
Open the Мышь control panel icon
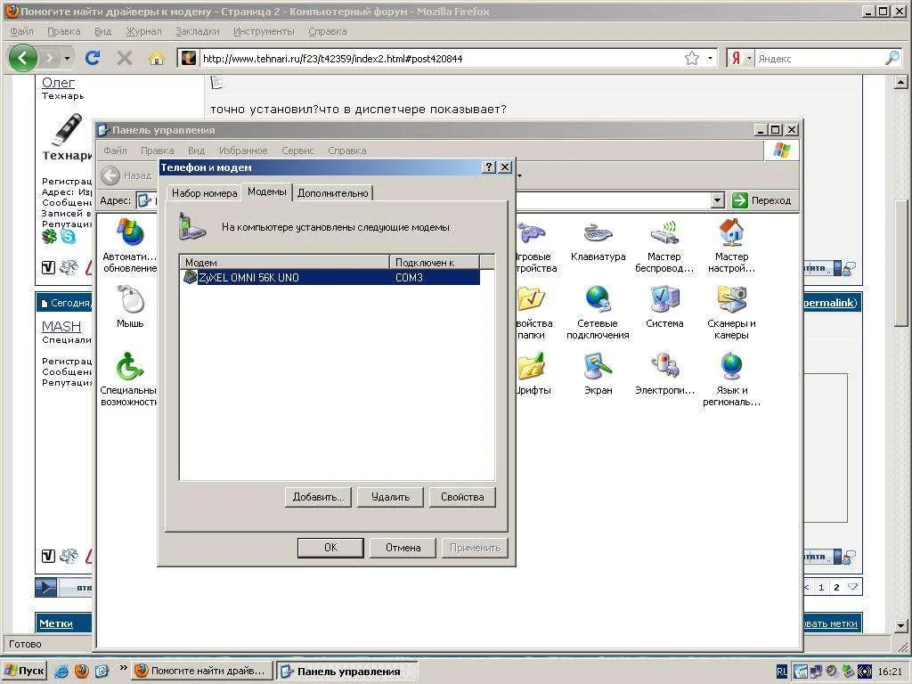(130, 305)
